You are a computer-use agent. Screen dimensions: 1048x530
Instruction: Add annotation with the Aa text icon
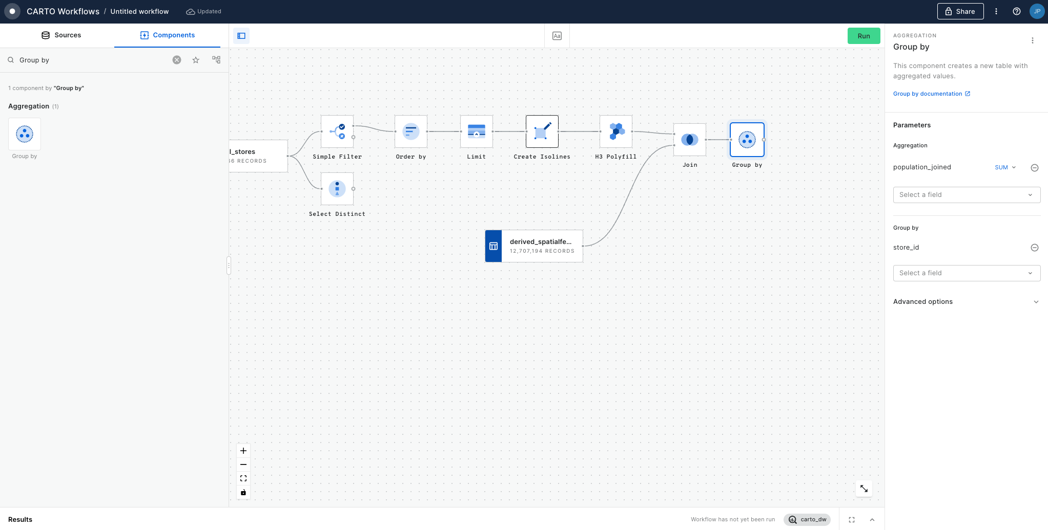click(x=557, y=36)
